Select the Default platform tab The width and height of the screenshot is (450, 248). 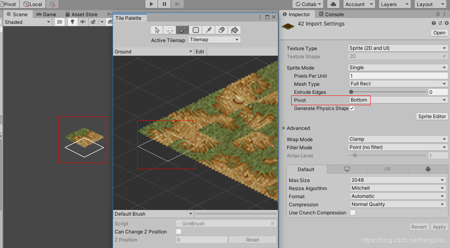coord(307,169)
